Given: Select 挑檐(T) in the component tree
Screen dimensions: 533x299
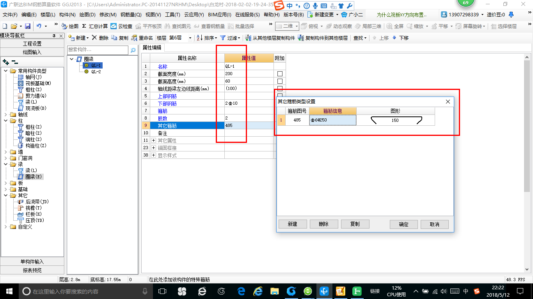Looking at the screenshot, I should [29, 208].
